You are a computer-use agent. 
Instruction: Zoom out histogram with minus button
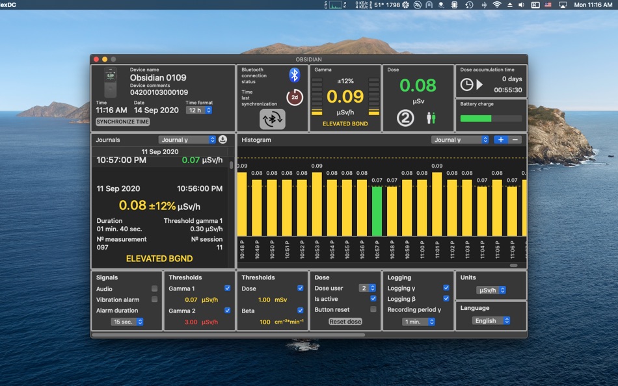point(515,140)
